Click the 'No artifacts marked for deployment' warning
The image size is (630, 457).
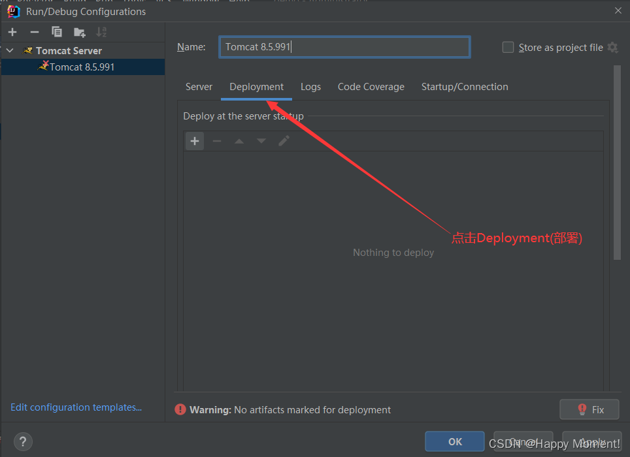tap(312, 409)
